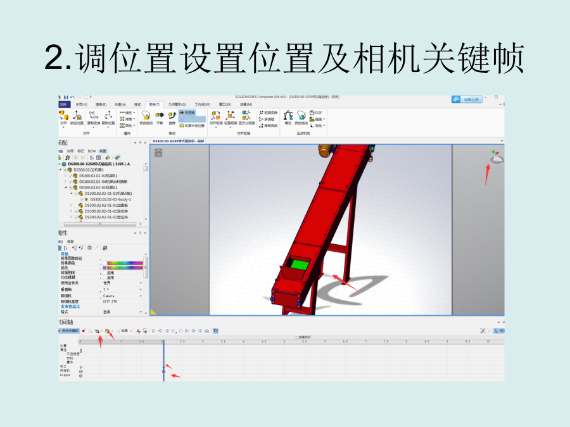
Task: Select the 平移 (translate) tool
Action: point(160,116)
